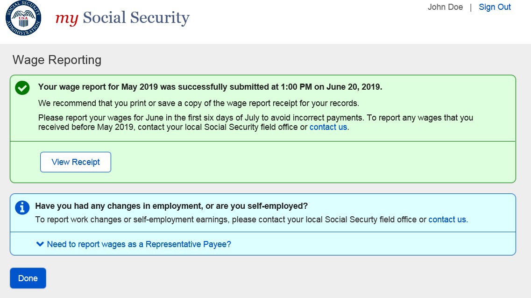Image resolution: width=531 pixels, height=298 pixels.
Task: Click 'contact us' link in green success box
Action: coord(328,127)
